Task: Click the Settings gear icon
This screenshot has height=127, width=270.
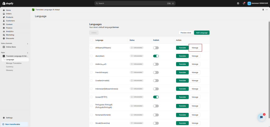Action: [4, 118]
